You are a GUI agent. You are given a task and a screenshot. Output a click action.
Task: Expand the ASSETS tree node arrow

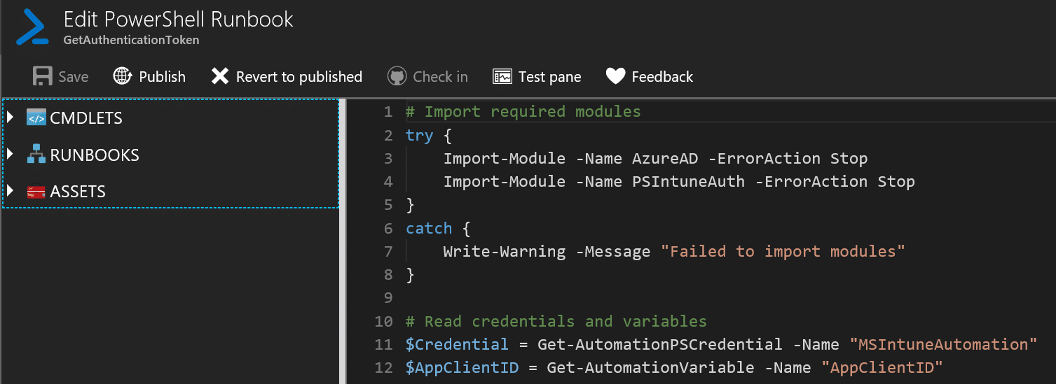[10, 190]
